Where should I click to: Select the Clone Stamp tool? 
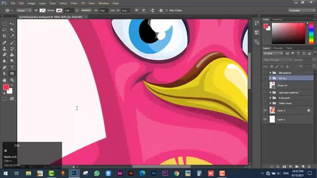4,48
